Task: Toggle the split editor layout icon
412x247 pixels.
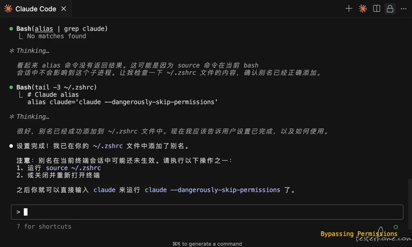Action: coord(377,9)
